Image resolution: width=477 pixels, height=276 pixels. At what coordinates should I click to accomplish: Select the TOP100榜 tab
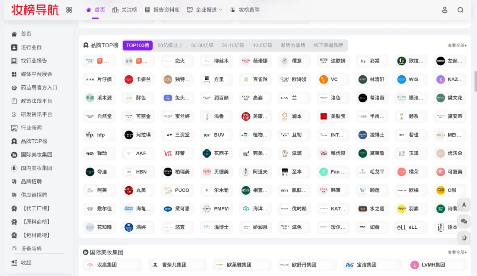tap(138, 45)
